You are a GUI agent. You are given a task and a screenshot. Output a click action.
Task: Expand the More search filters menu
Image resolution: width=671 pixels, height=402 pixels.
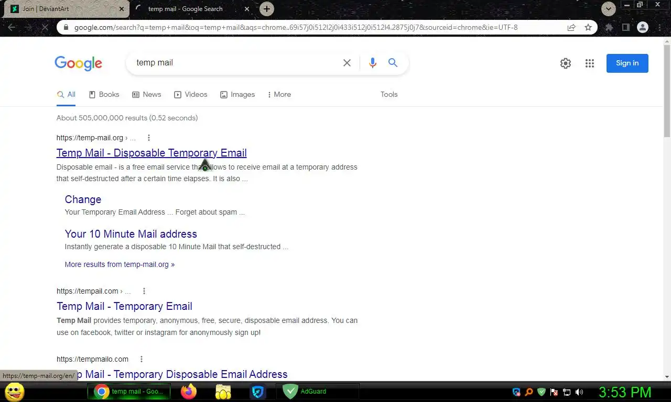click(x=279, y=95)
